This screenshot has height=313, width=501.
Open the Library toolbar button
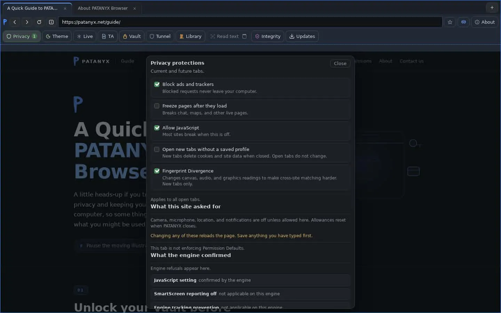[x=190, y=36]
